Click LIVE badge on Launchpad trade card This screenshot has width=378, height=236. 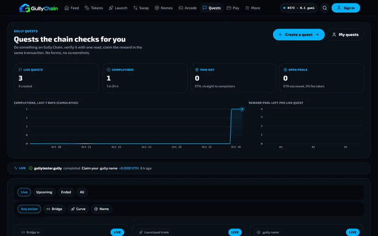click(235, 232)
